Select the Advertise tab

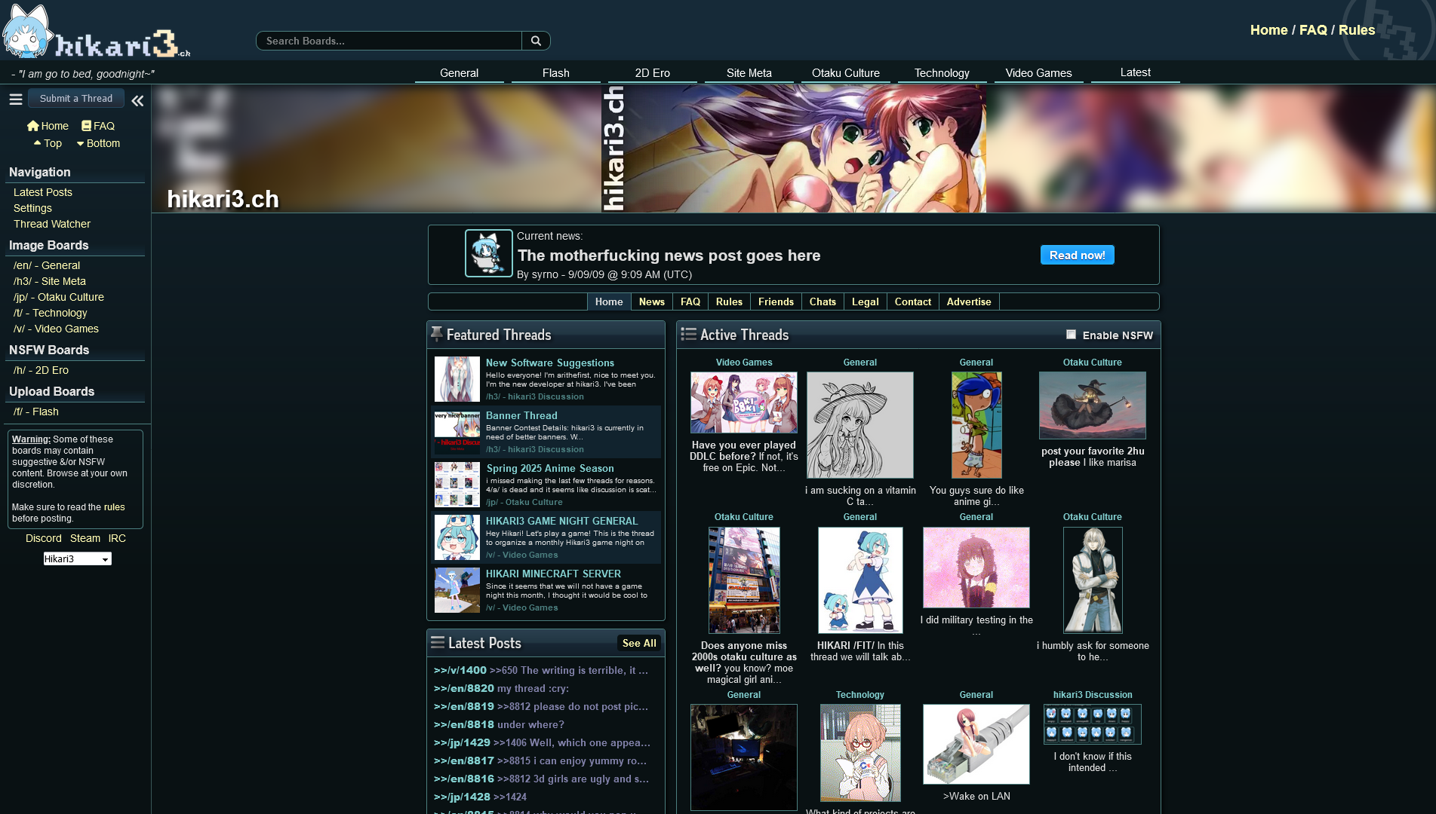tap(968, 301)
